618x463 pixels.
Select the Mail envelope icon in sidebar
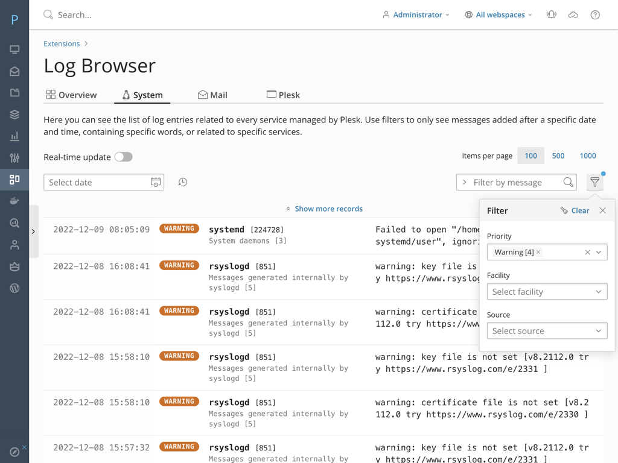[14, 71]
